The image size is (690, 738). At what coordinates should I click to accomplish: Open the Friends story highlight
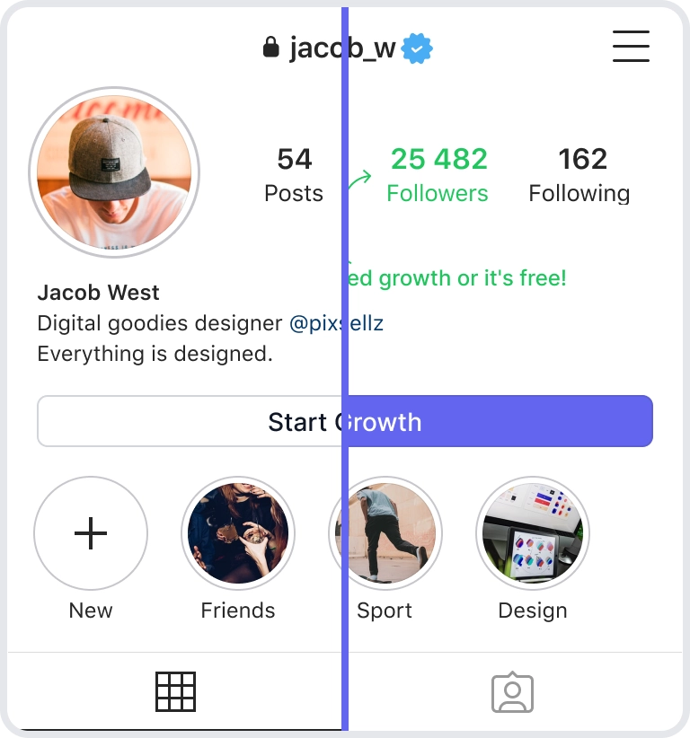[238, 532]
